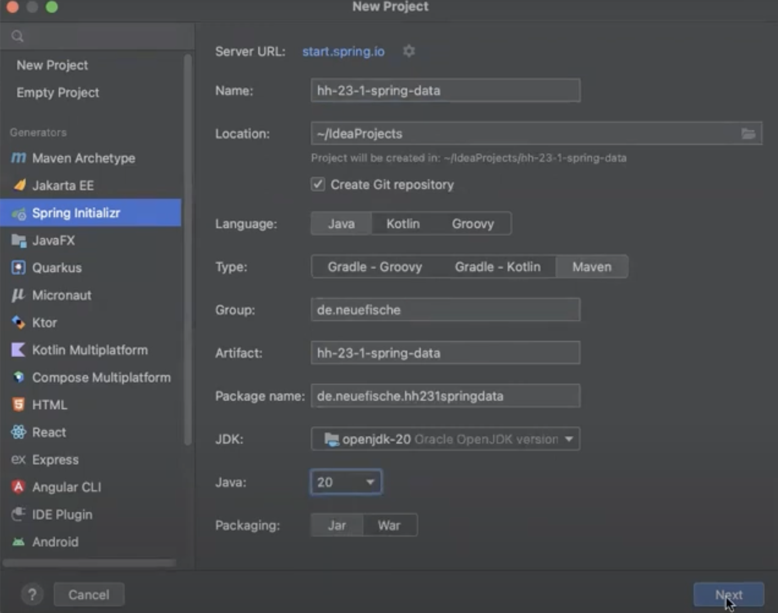Select New Project in sidebar
This screenshot has width=778, height=613.
(52, 65)
